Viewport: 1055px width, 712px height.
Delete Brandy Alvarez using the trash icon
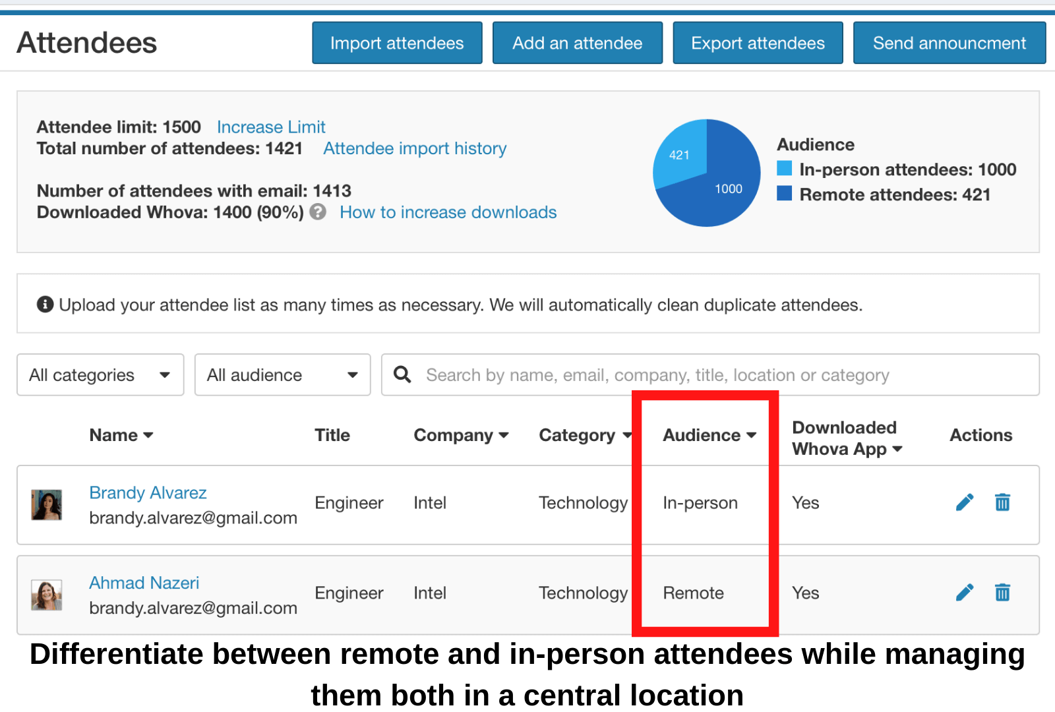[1002, 502]
